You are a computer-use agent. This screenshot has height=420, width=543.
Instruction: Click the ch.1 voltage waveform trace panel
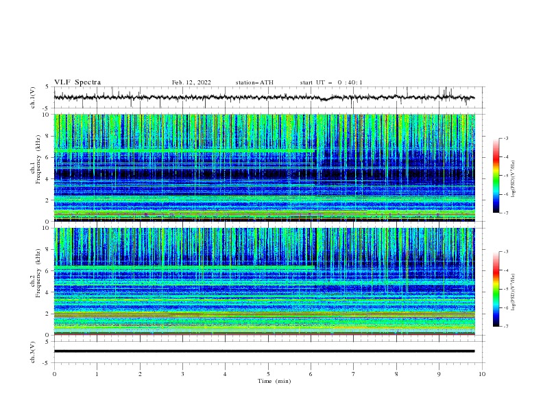point(269,97)
